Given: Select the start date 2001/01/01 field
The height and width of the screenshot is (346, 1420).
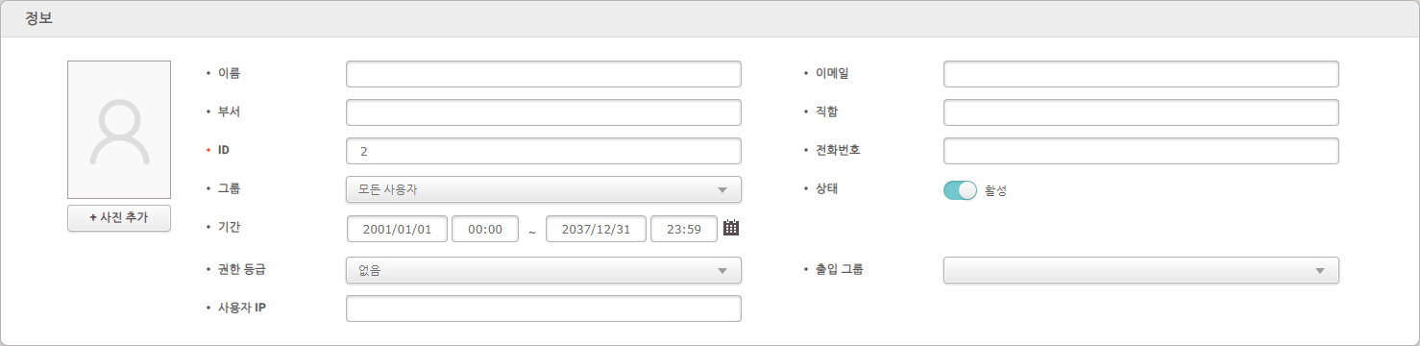Looking at the screenshot, I should [397, 229].
